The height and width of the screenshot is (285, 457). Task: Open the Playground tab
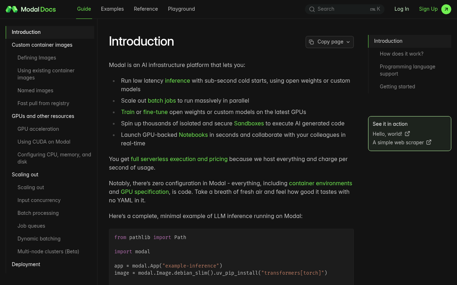pyautogui.click(x=181, y=9)
